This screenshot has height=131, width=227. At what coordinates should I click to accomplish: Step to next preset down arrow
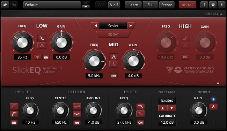[x=86, y=7]
